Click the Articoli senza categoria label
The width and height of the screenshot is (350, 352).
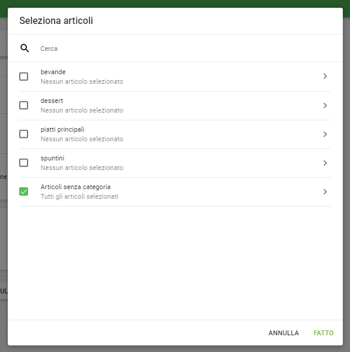[75, 187]
